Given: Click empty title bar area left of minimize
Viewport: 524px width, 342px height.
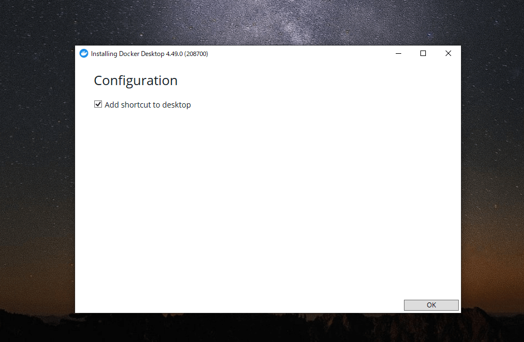Looking at the screenshot, I should (301, 53).
